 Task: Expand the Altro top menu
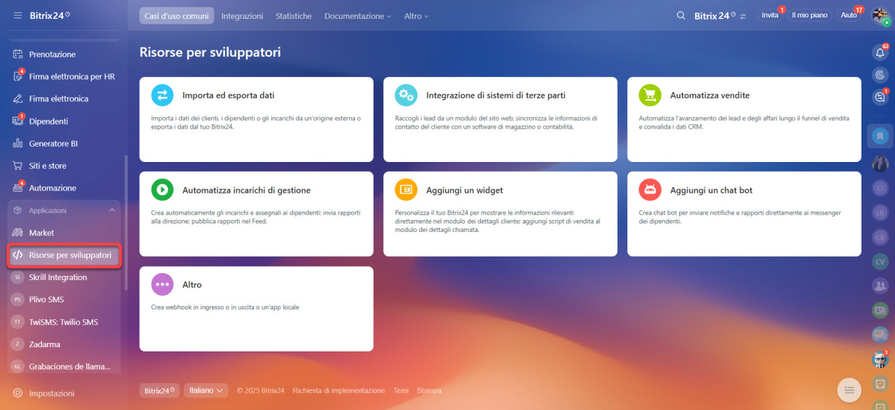pos(416,15)
